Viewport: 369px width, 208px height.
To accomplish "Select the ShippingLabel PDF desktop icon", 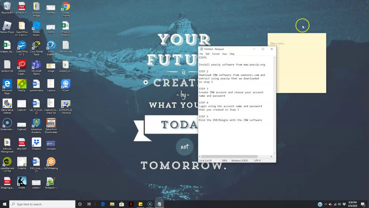I will coord(7,183).
